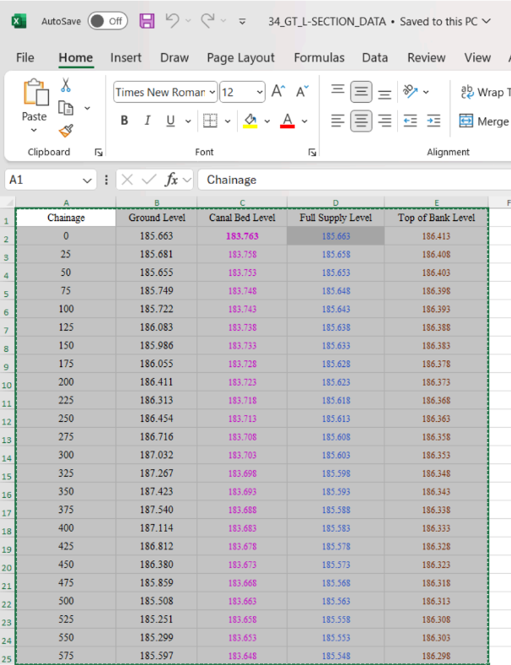Switch to the Insert tab
The image size is (511, 665).
pyautogui.click(x=126, y=57)
